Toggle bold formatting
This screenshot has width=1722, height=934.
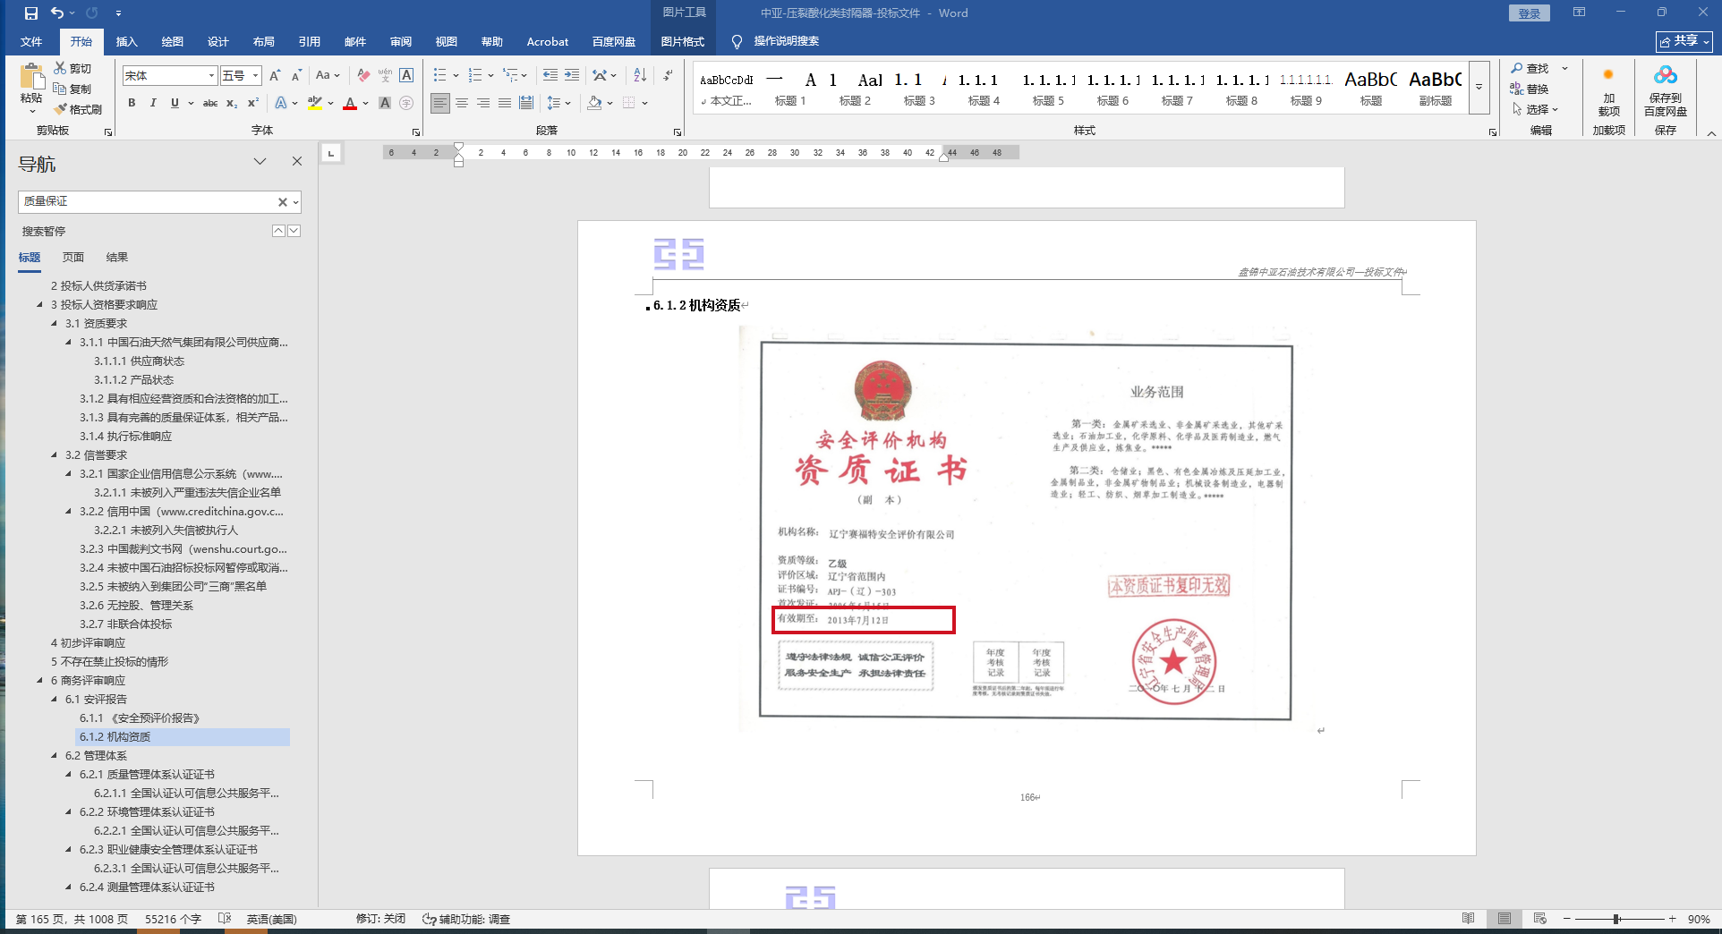[x=132, y=103]
